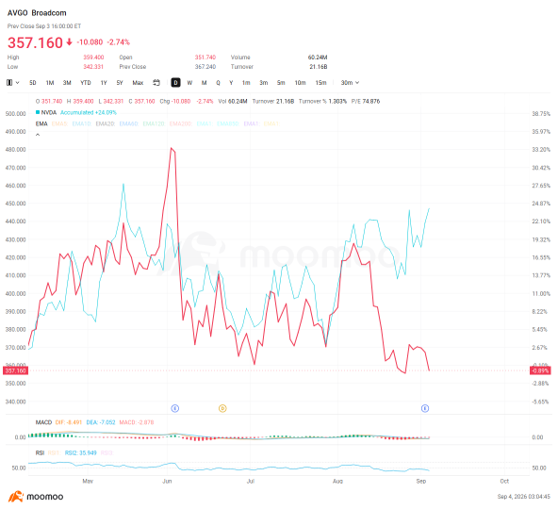Select the 5D time range

tap(33, 83)
